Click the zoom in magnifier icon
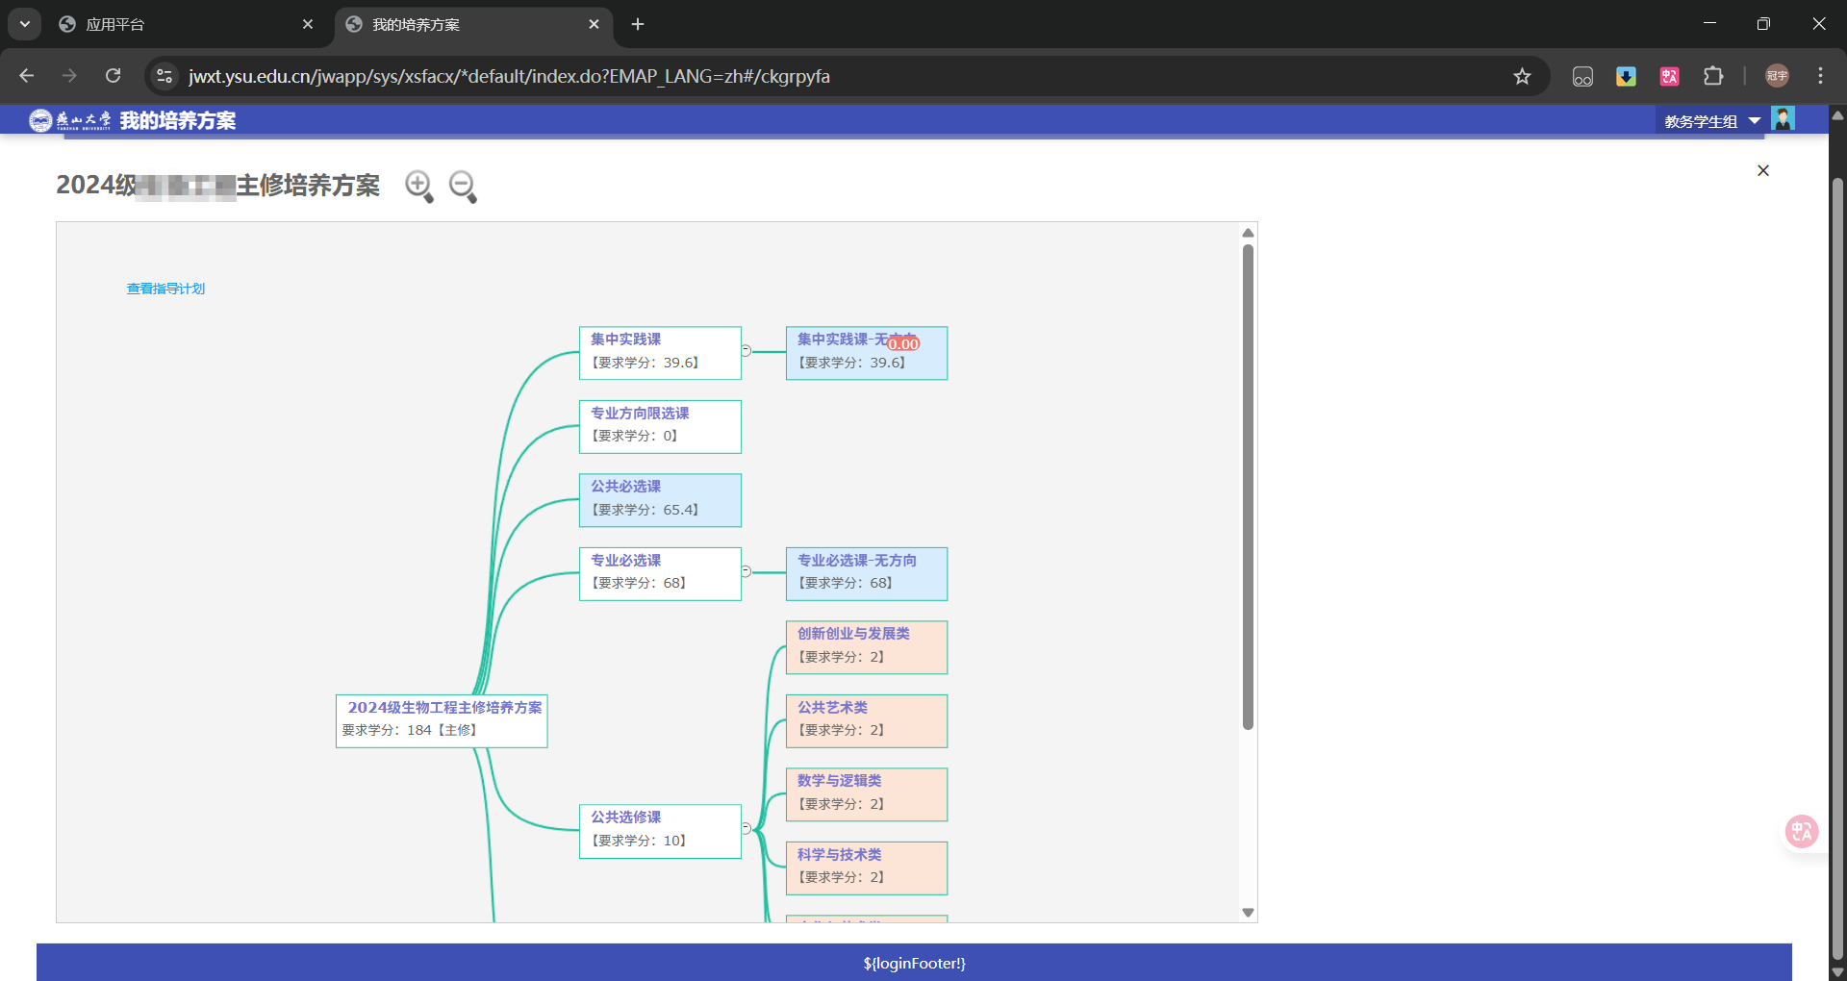Image resolution: width=1847 pixels, height=981 pixels. pos(418,186)
